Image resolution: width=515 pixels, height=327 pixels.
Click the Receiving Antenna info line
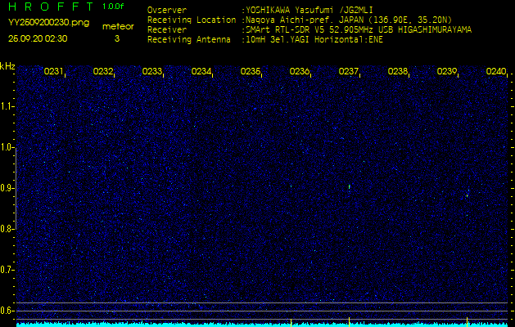[264, 38]
